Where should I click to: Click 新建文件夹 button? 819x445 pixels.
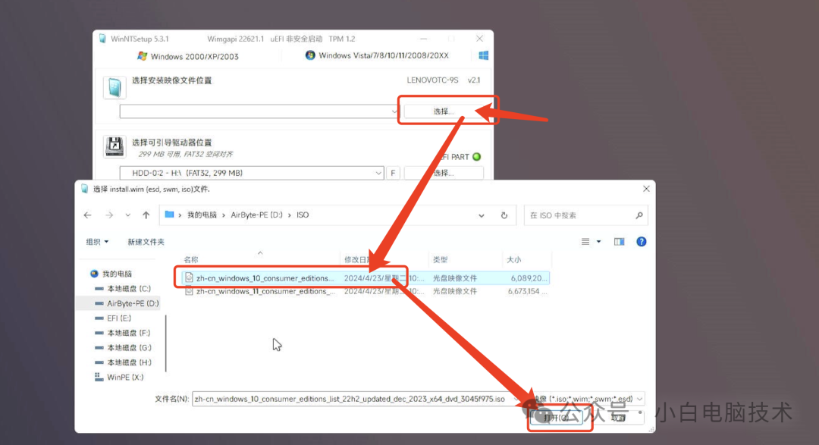pos(146,242)
